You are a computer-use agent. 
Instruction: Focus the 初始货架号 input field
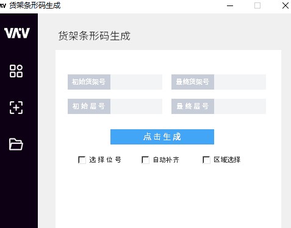136,82
